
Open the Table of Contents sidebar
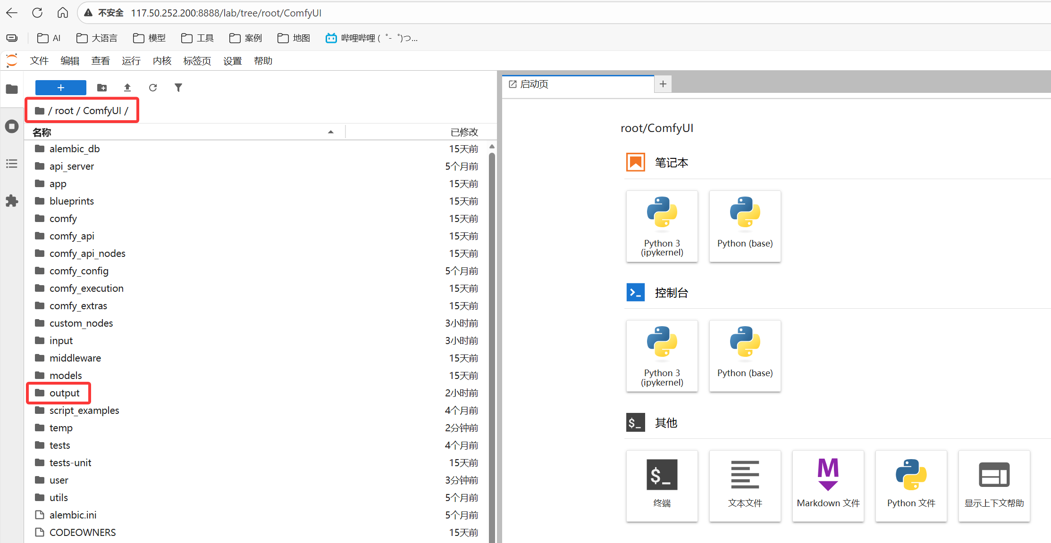click(12, 164)
